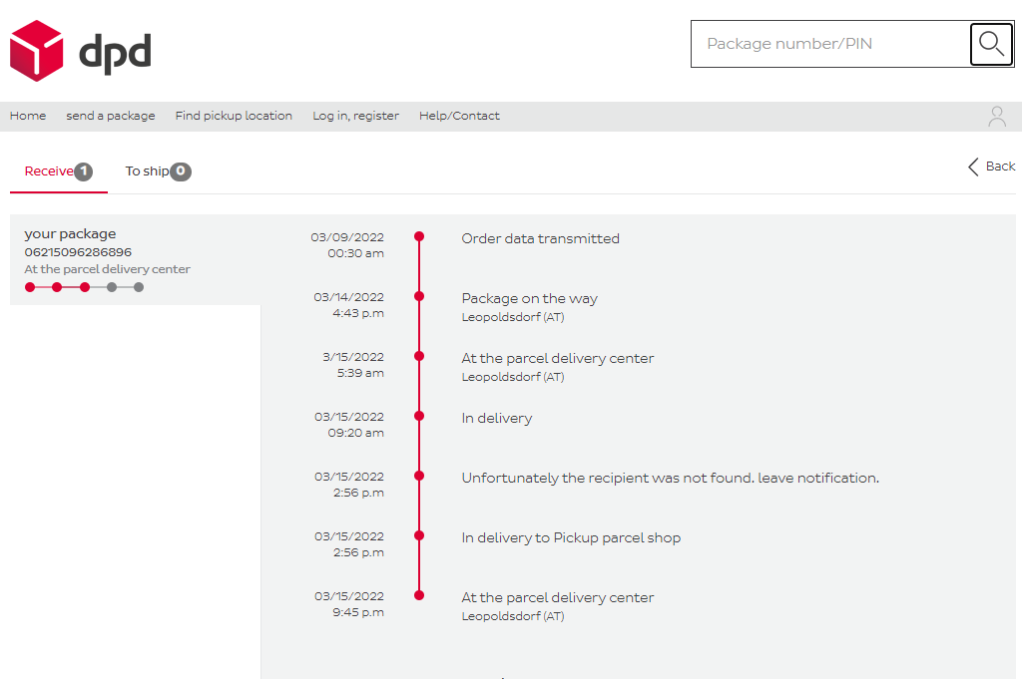
Task: Click the Order data transmitted timeline dot
Action: pos(419,237)
